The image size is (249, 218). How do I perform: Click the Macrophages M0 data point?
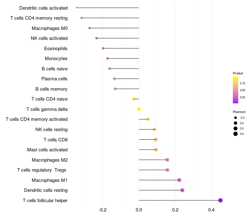pyautogui.click(x=89, y=28)
